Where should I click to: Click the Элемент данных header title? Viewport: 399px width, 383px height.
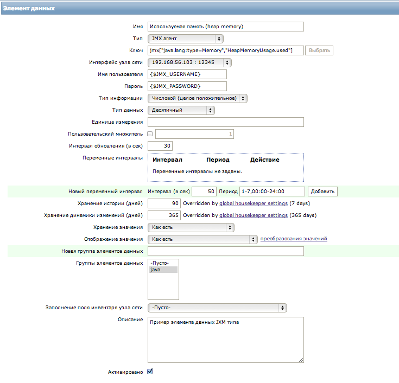(x=29, y=8)
